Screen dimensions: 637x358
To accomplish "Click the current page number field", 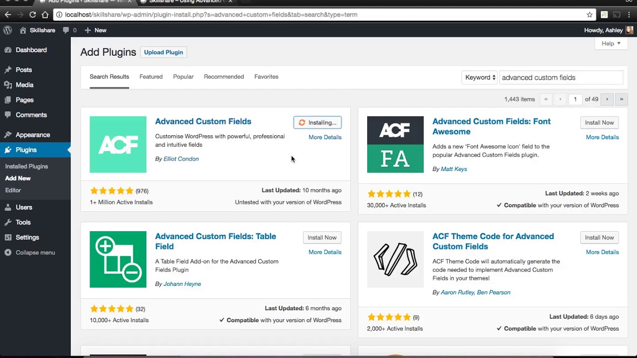I will (575, 99).
